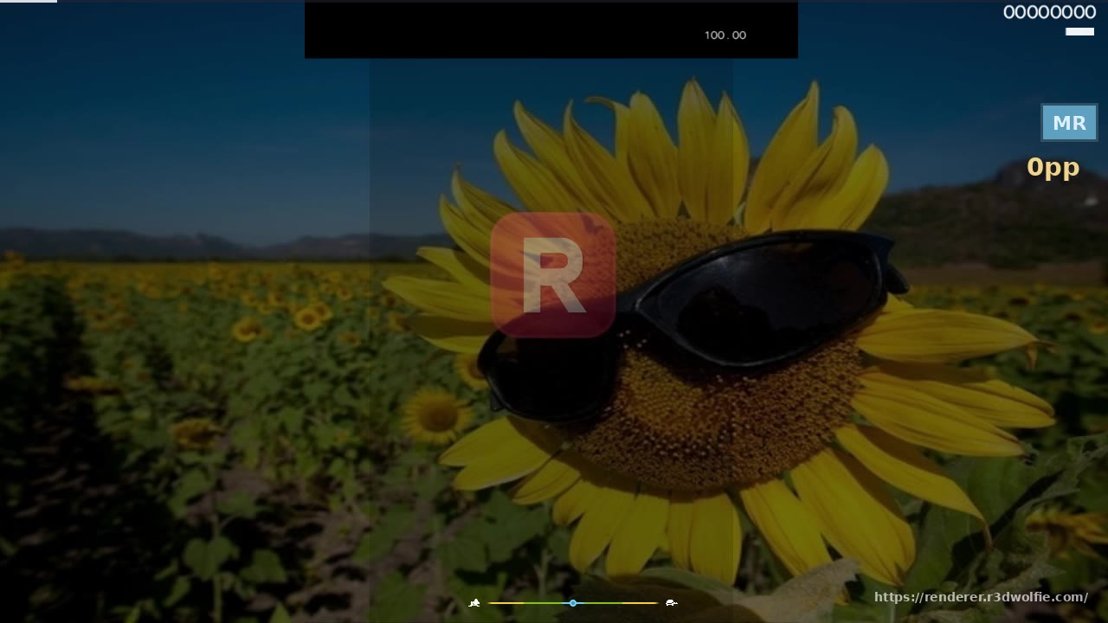Click the MR mod icon
The height and width of the screenshot is (623, 1108).
pyautogui.click(x=1069, y=123)
